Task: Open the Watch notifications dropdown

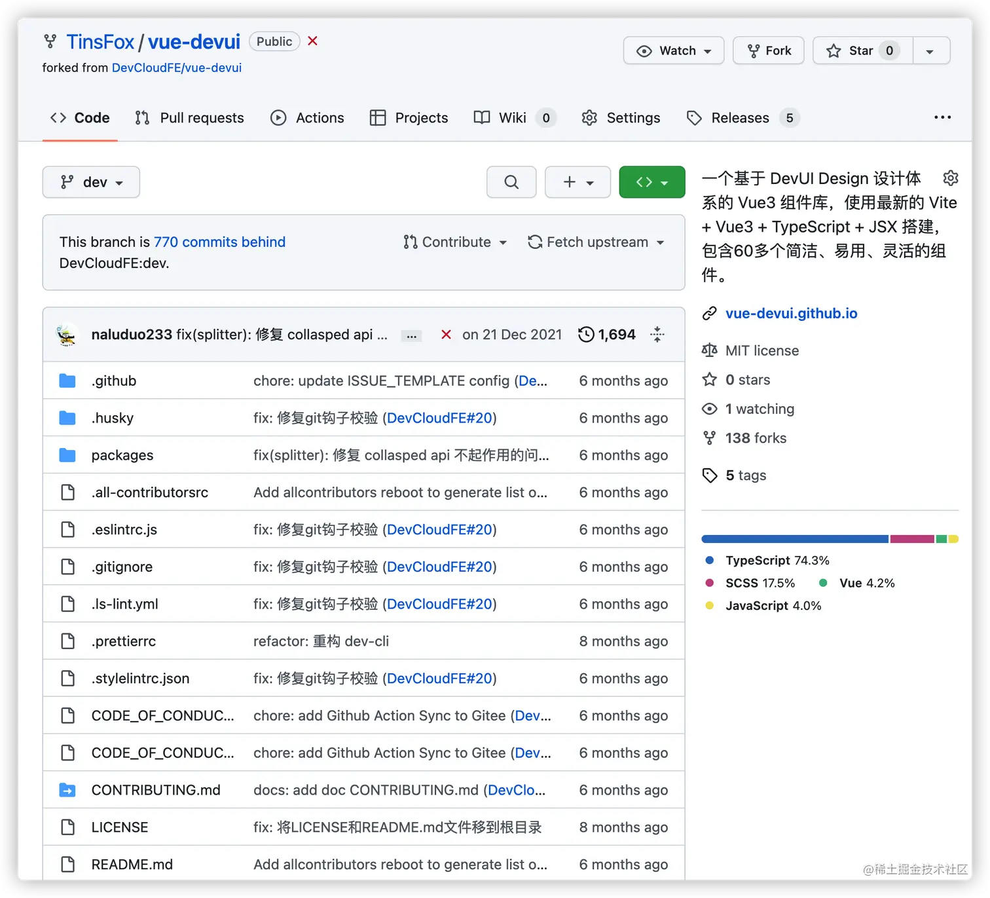Action: pyautogui.click(x=674, y=50)
